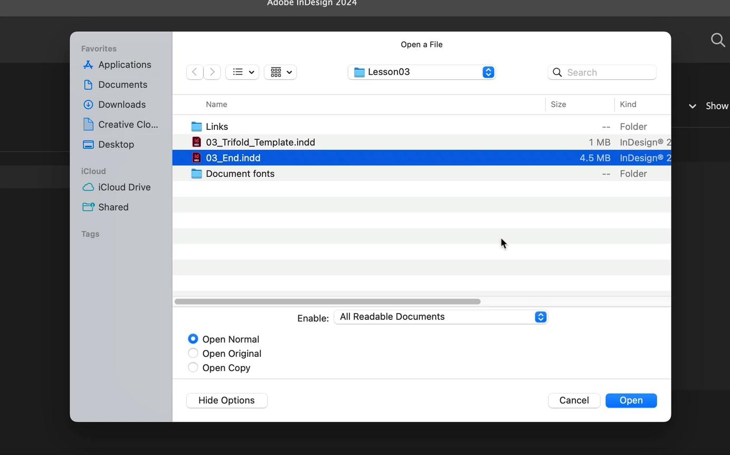Open Shared in the sidebar
This screenshot has height=455, width=730.
[x=106, y=207]
